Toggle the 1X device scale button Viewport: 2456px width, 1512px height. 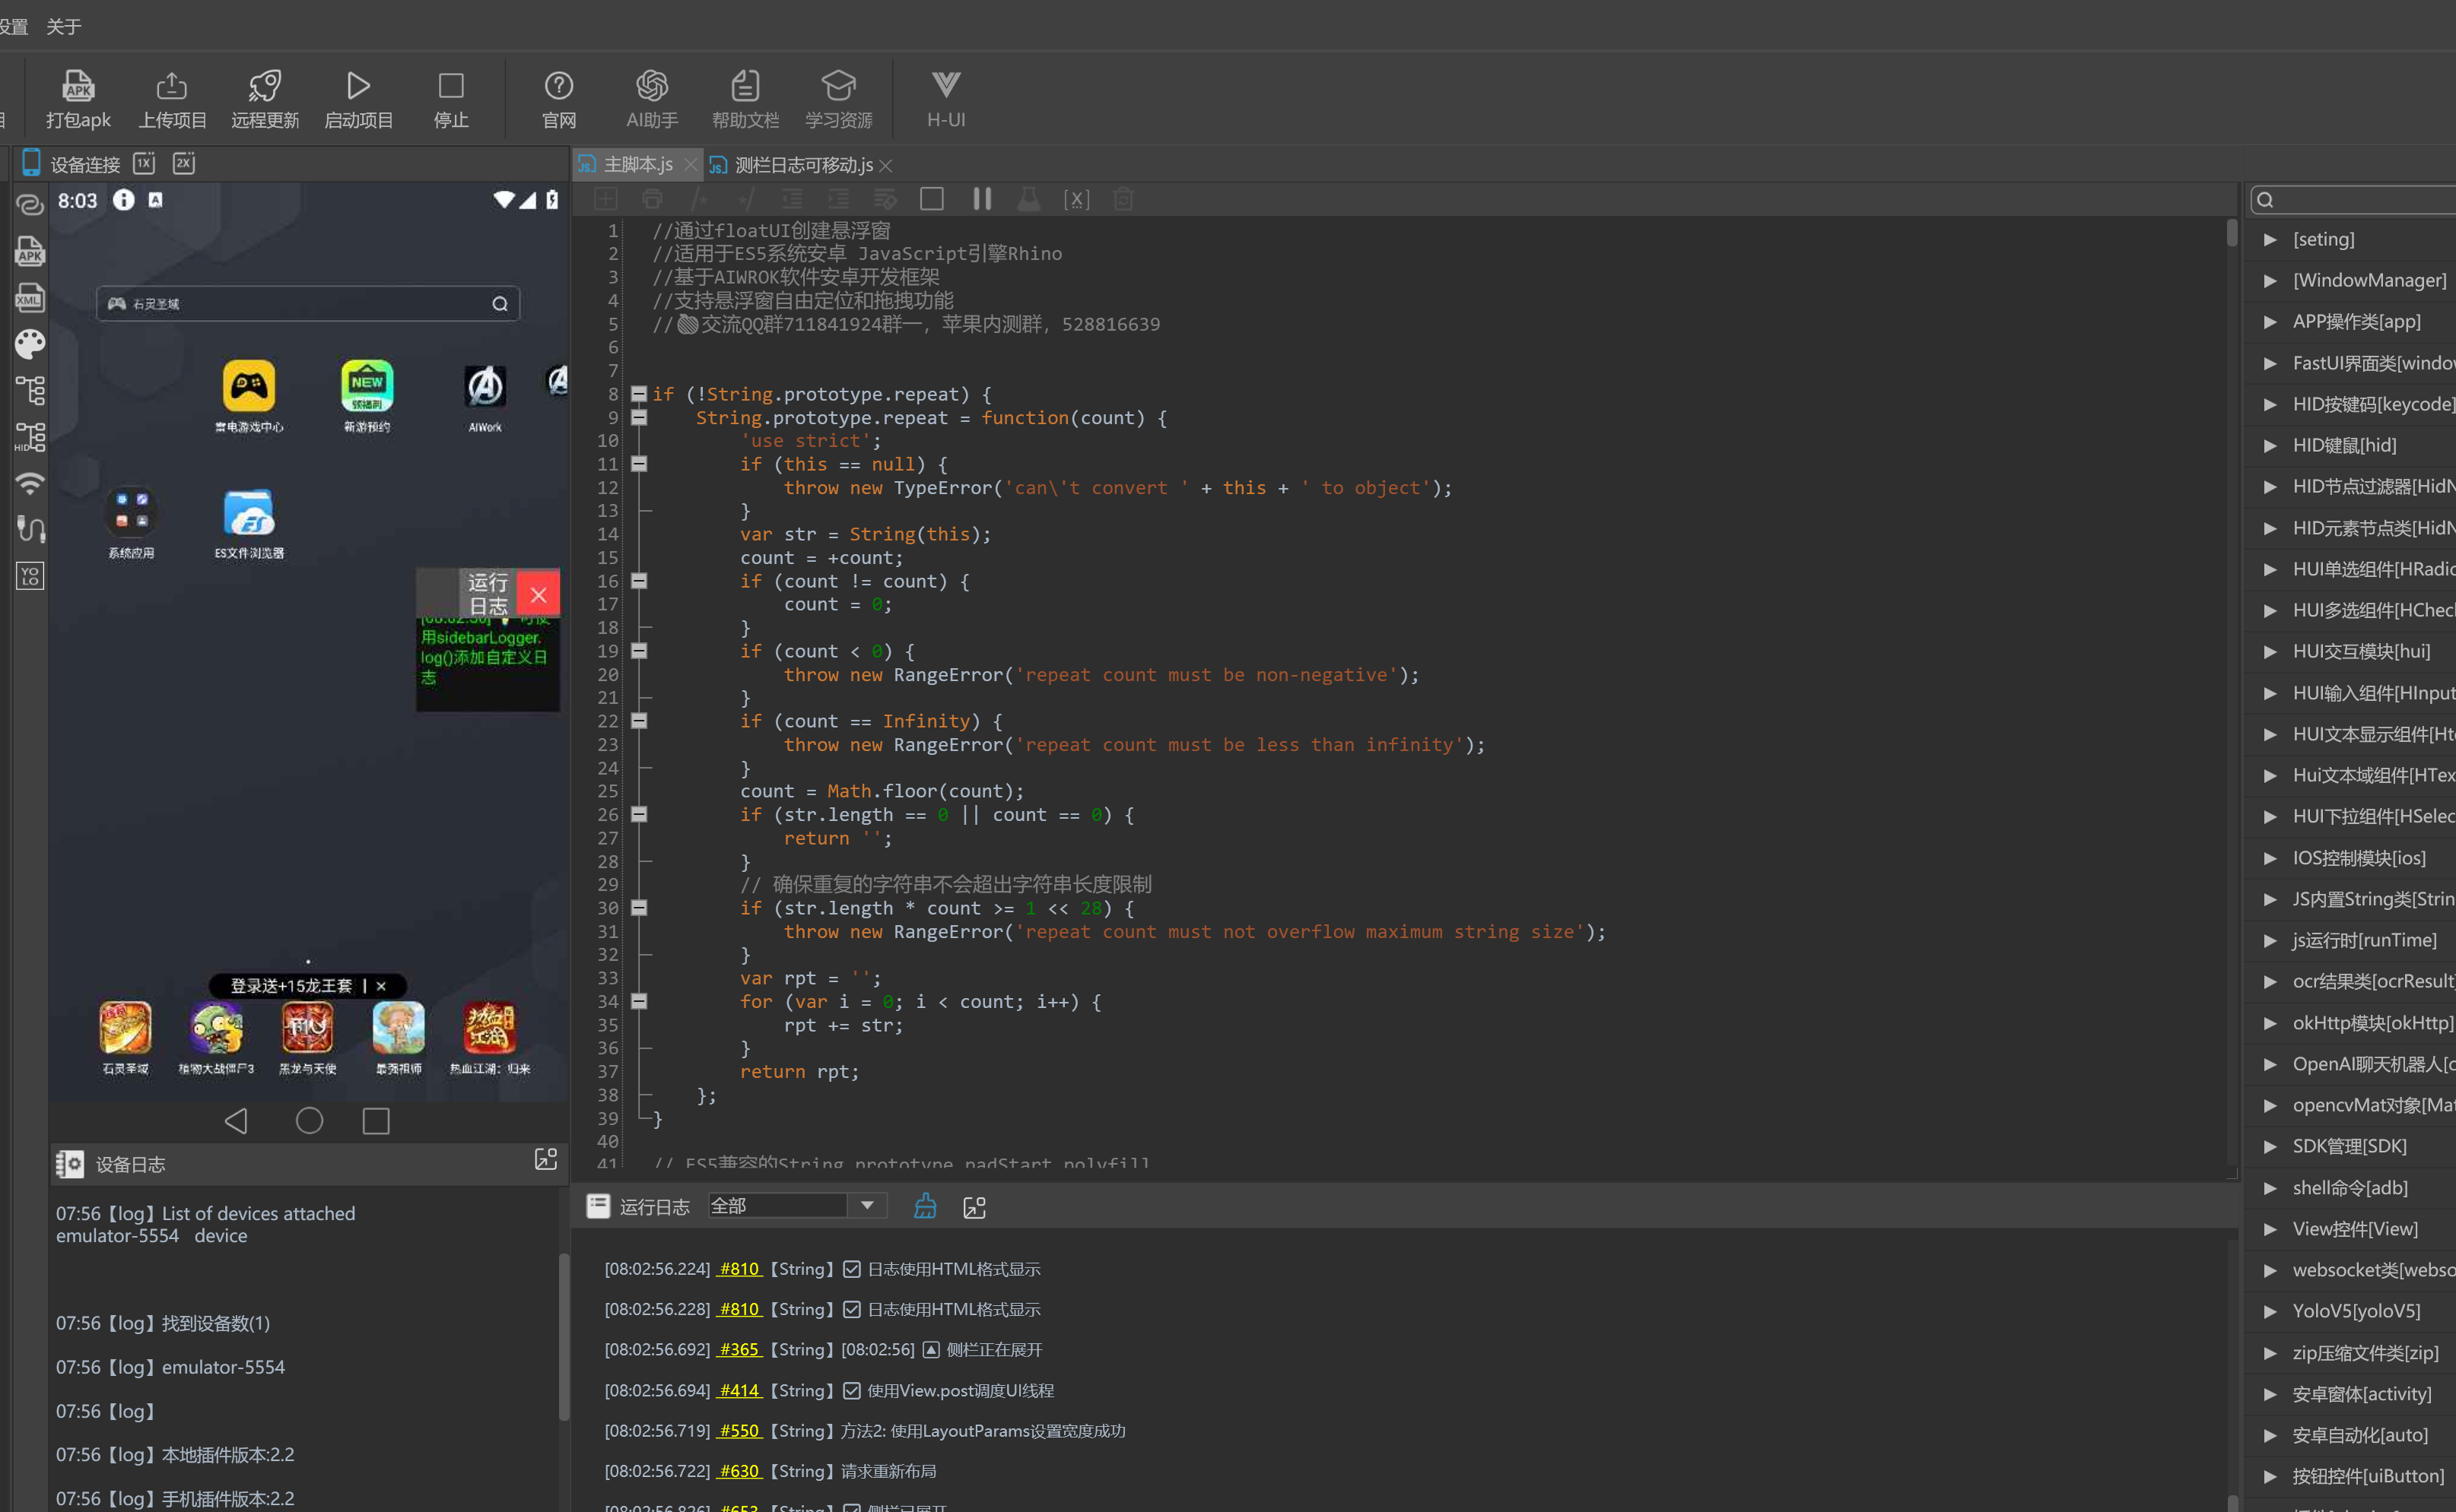coord(144,163)
